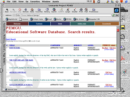Click the Welcome navigation link
Image resolution: width=130 pixels, height=97 pixels.
[17, 23]
